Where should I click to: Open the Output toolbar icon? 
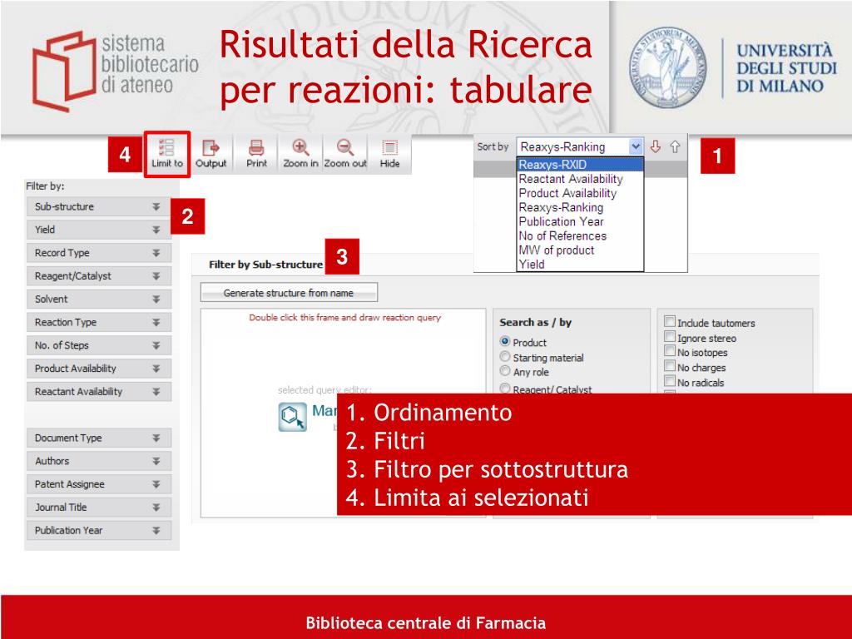tap(211, 154)
